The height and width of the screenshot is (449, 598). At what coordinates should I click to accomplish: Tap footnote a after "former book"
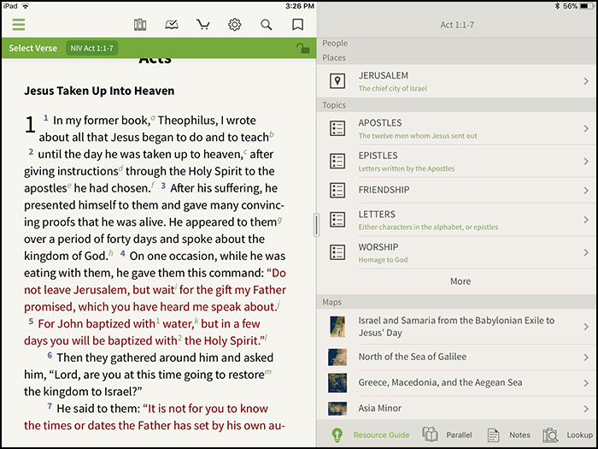tap(153, 118)
